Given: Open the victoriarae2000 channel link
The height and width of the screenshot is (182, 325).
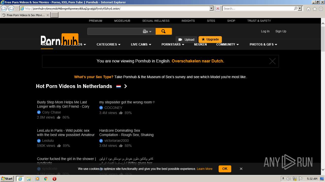Looking at the screenshot, I should pos(117,141).
